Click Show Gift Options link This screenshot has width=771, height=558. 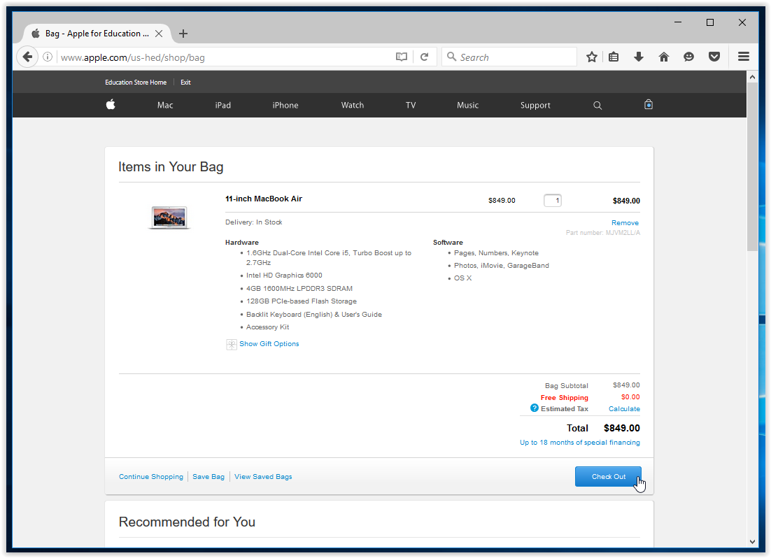[x=269, y=343]
